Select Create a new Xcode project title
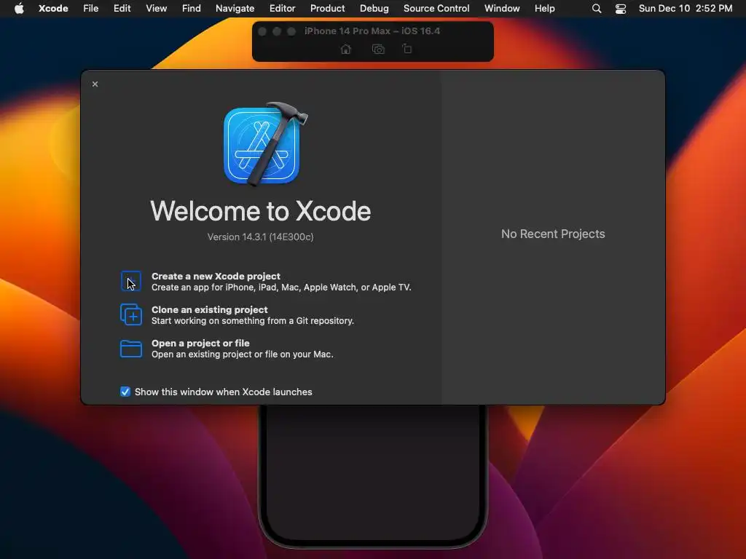Screen dimensions: 746x559 (216, 276)
